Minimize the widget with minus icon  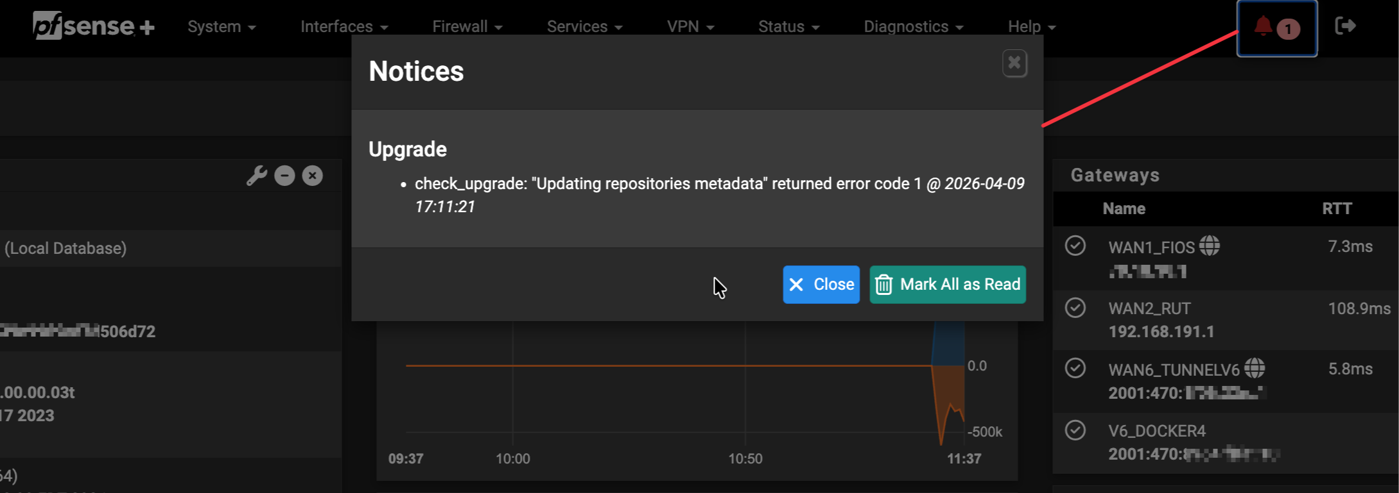[284, 176]
